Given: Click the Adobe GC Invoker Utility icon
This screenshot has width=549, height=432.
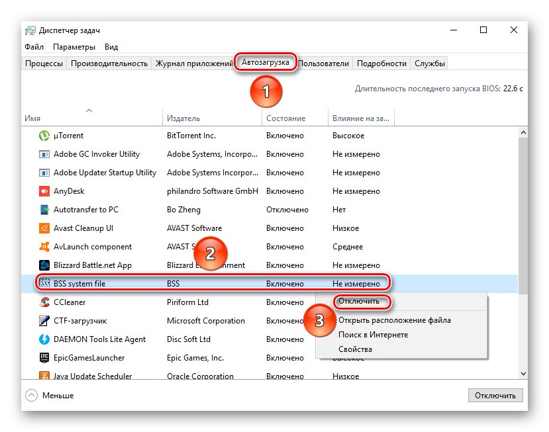Looking at the screenshot, I should (44, 154).
